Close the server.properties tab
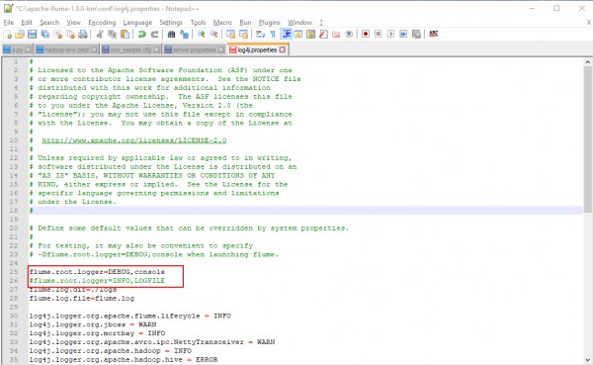The width and height of the screenshot is (593, 365). pos(221,50)
